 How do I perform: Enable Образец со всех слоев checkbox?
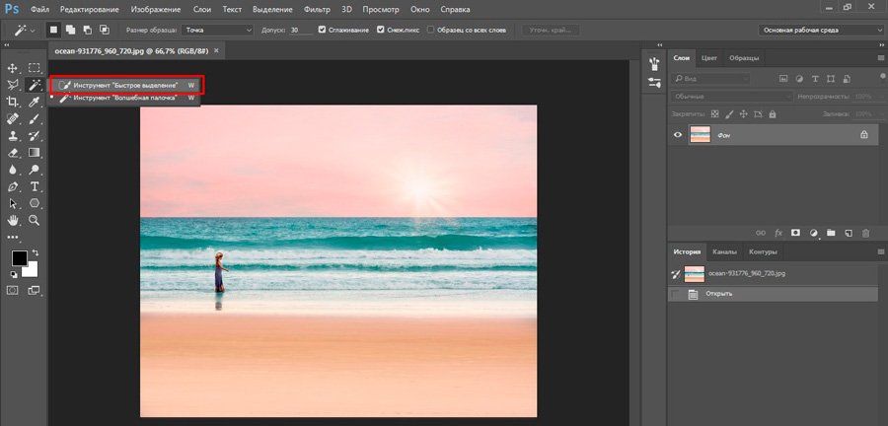pyautogui.click(x=431, y=30)
